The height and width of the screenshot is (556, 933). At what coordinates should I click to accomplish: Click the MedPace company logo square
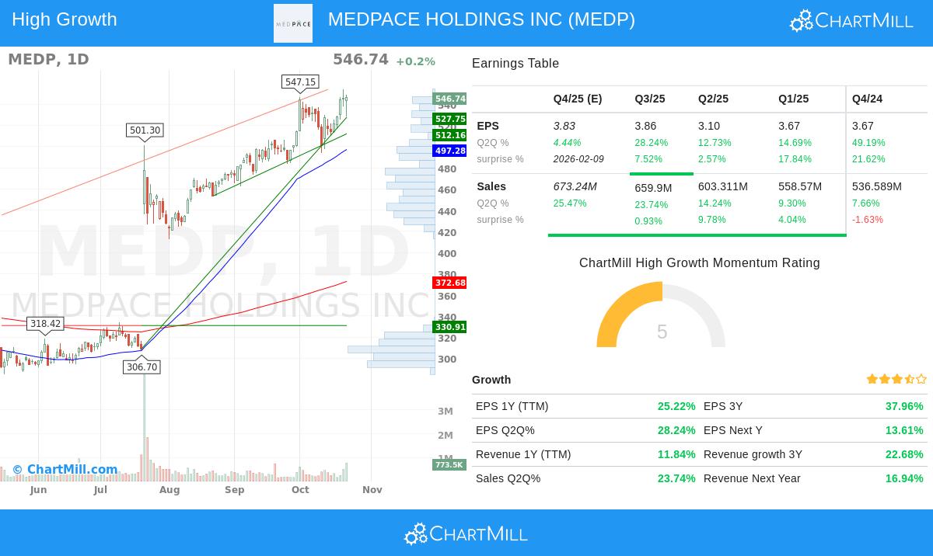coord(293,23)
